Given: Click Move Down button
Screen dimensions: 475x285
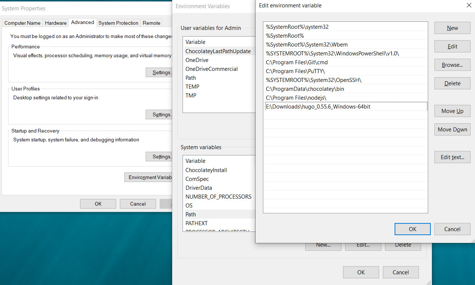Looking at the screenshot, I should pos(453,130).
